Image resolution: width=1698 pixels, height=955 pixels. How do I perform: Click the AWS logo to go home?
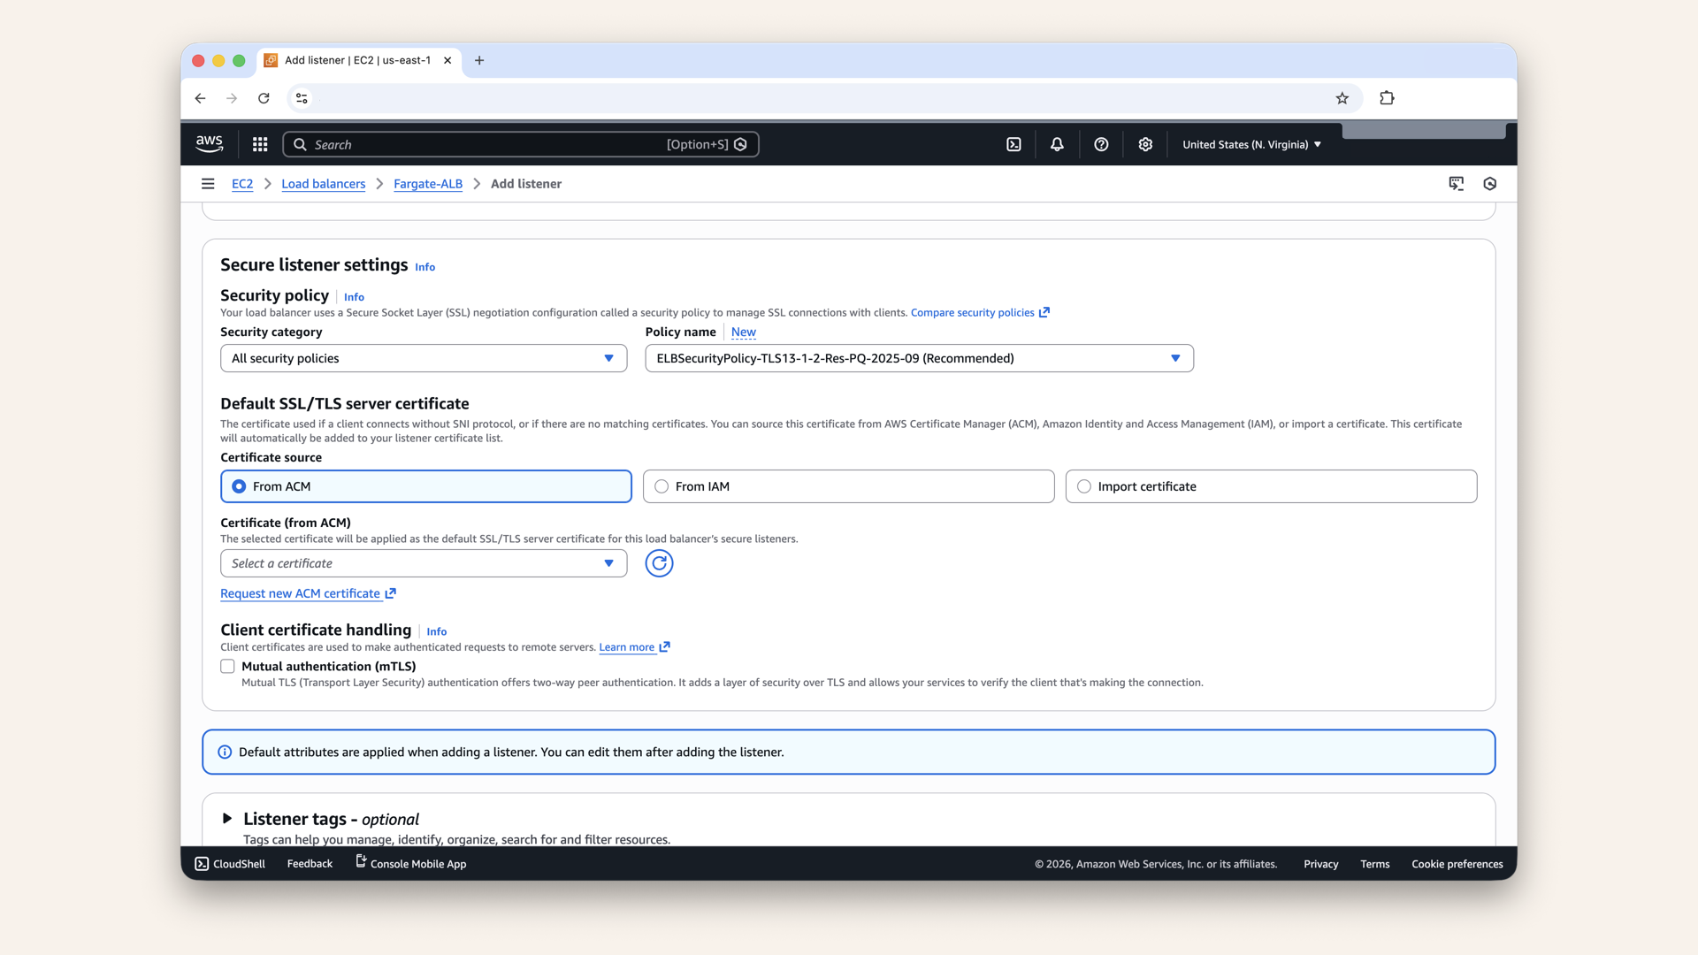click(x=209, y=143)
